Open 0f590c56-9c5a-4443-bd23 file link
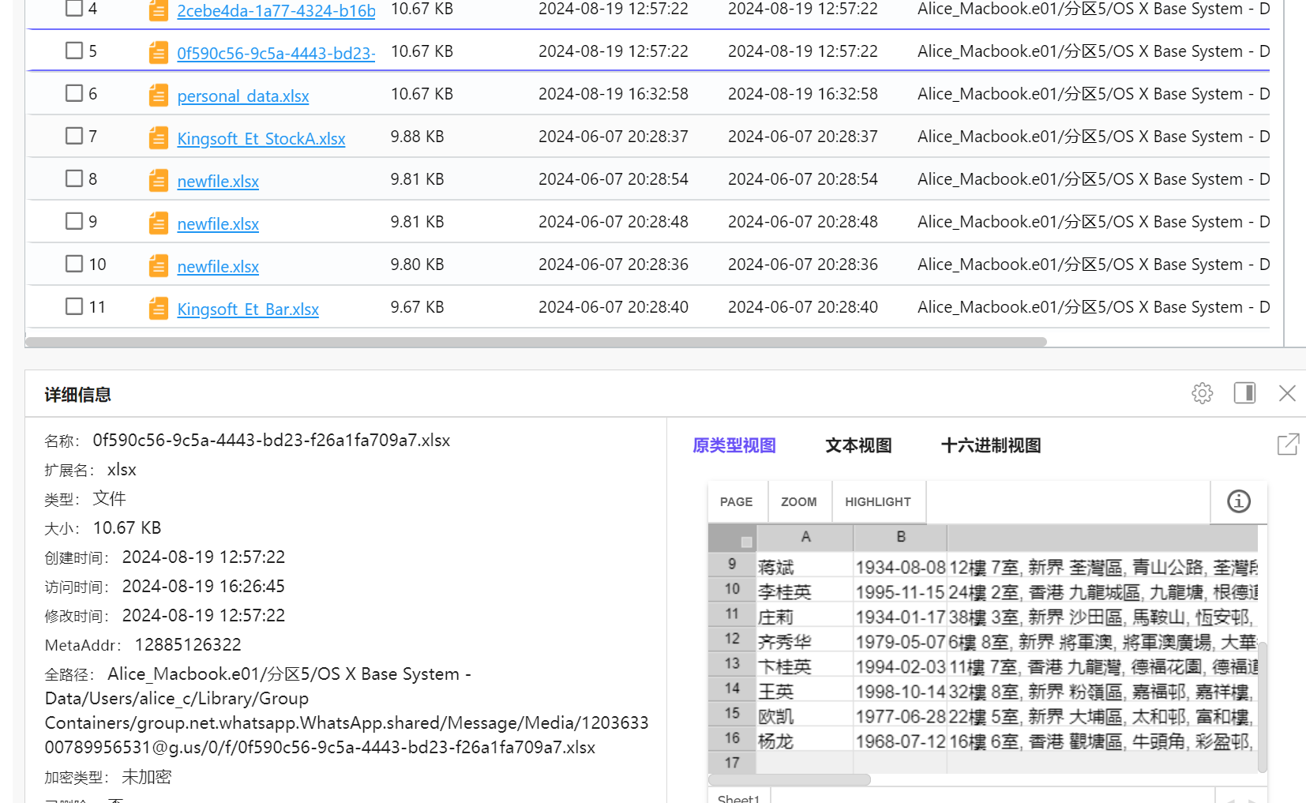This screenshot has width=1306, height=803. coord(276,54)
